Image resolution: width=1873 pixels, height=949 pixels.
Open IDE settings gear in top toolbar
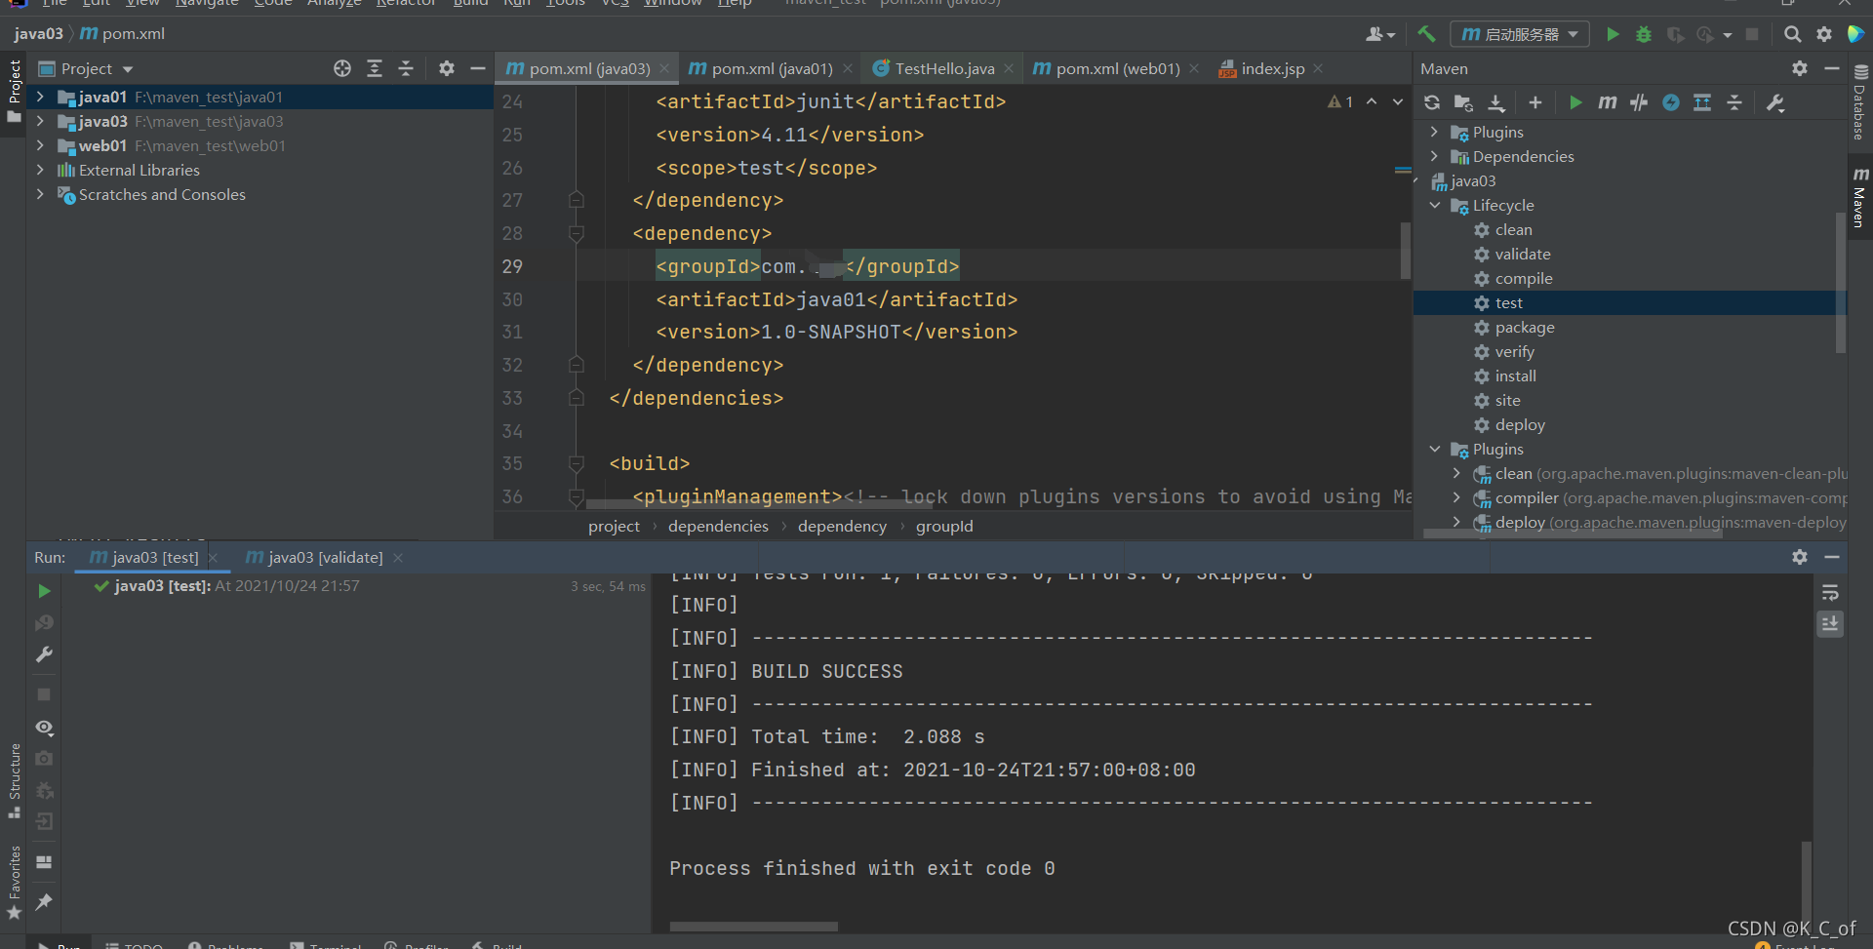pos(1824,34)
